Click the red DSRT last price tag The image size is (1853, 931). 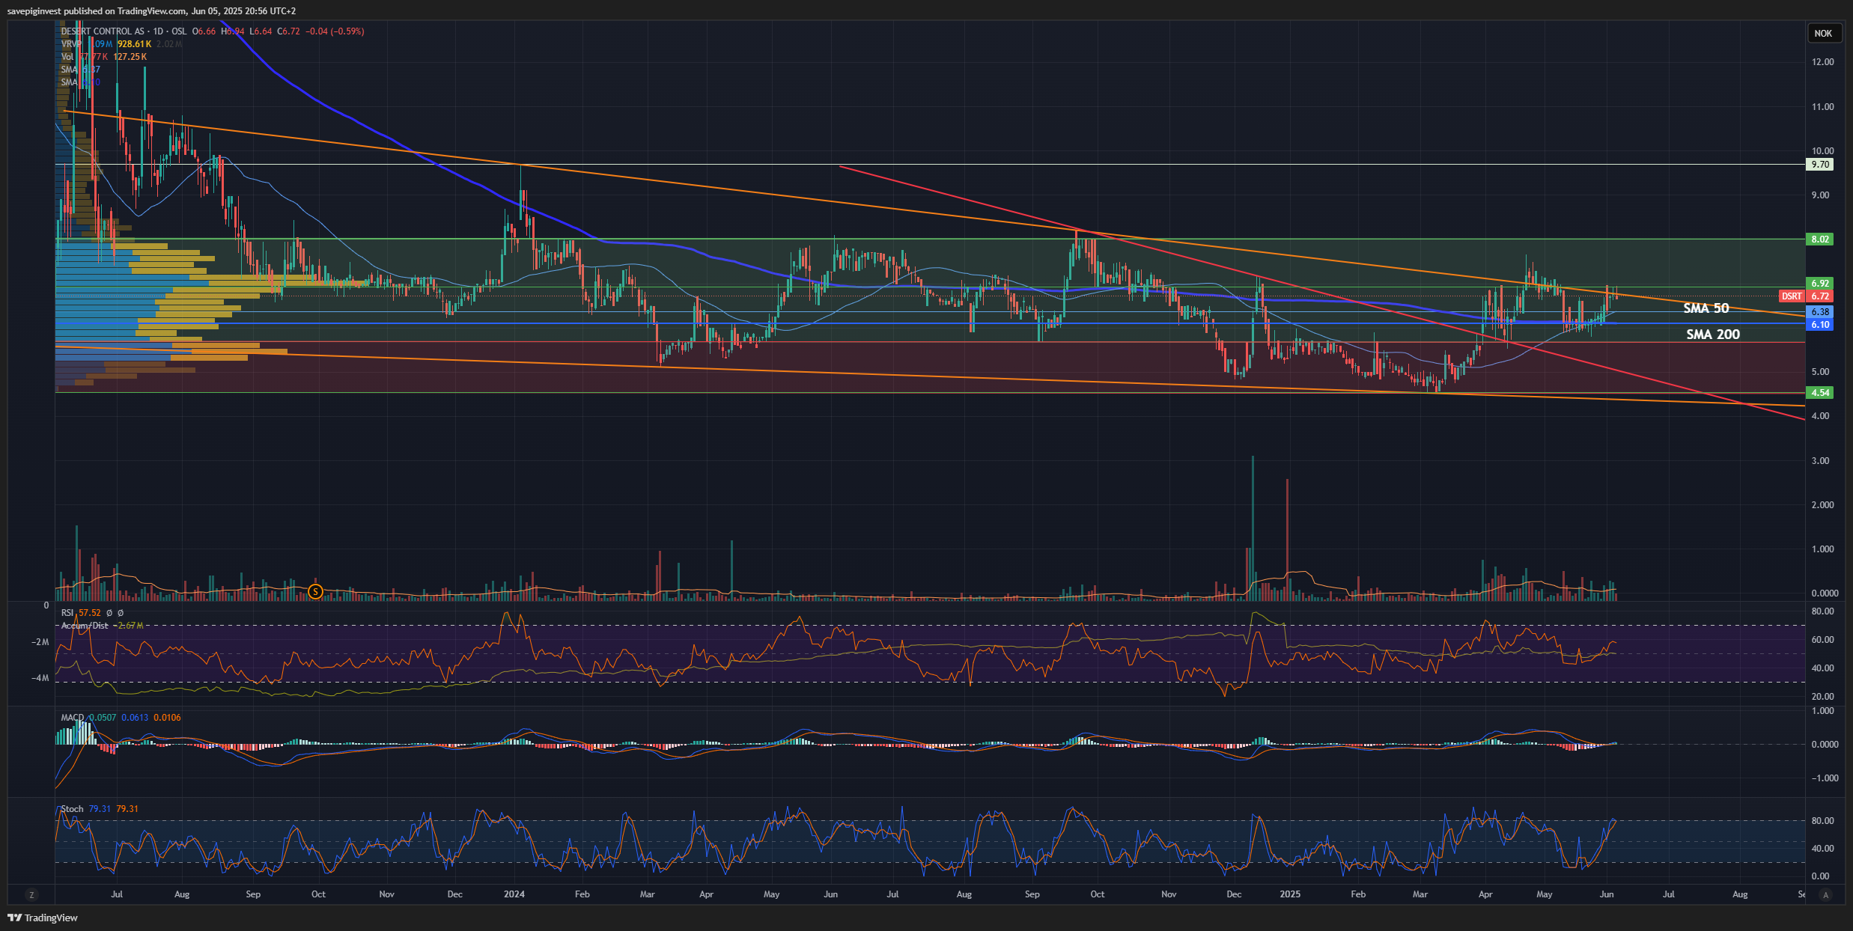tap(1806, 296)
